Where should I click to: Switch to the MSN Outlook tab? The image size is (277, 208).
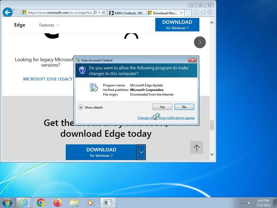click(127, 13)
